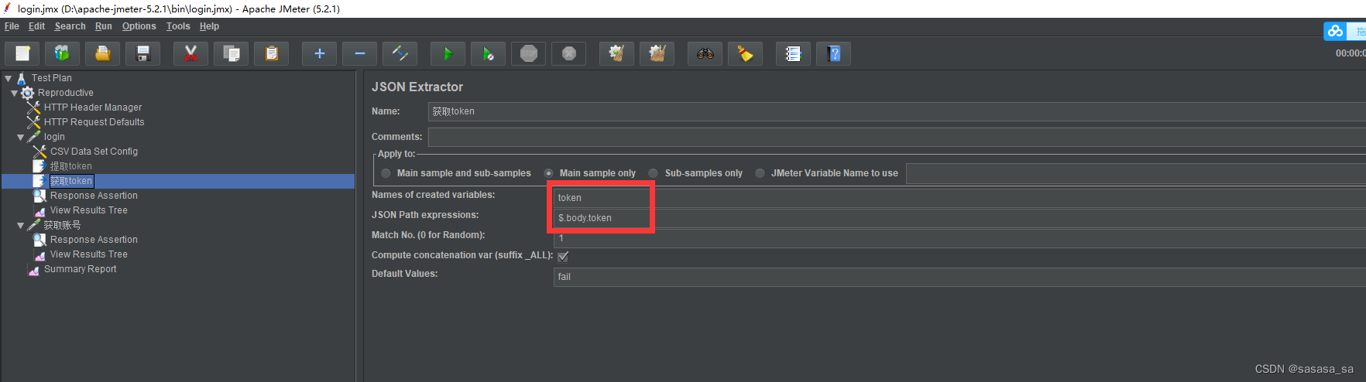This screenshot has height=382, width=1366.
Task: Click the New test plan toolbar icon
Action: coord(22,53)
